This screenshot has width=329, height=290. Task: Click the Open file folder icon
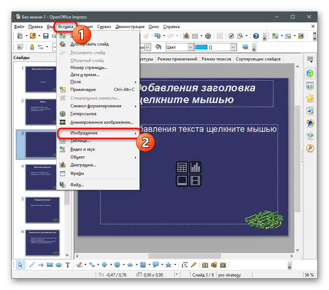pyautogui.click(x=33, y=36)
